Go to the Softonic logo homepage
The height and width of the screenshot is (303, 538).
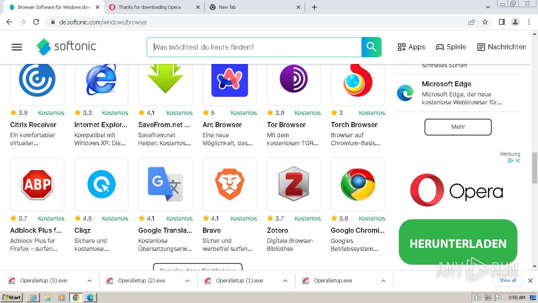point(66,47)
